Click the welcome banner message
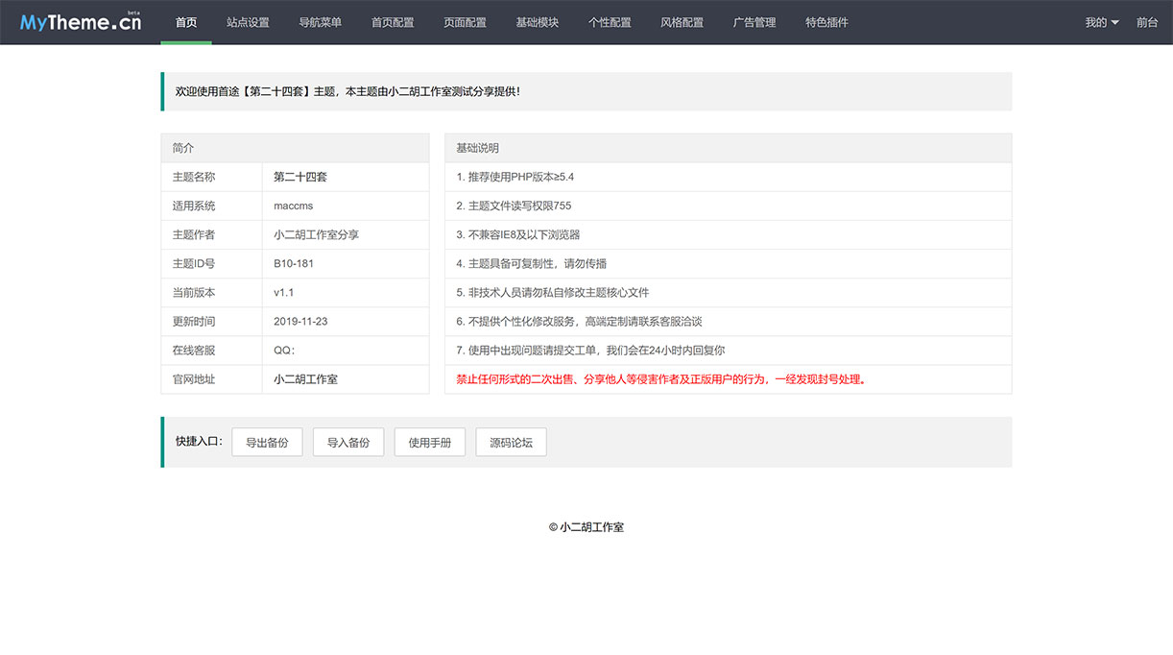Image resolution: width=1173 pixels, height=655 pixels. click(586, 90)
